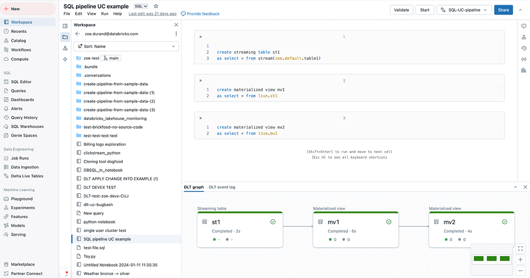530x278 pixels.
Task: Open version history in right sidebar
Action: pyautogui.click(x=524, y=48)
